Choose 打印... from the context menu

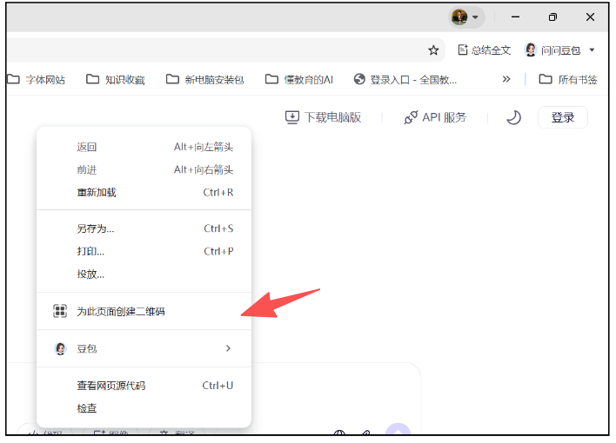point(144,252)
